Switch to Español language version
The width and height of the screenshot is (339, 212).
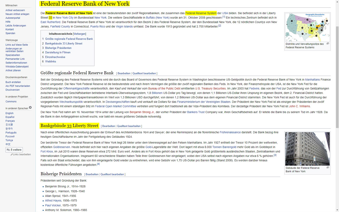pos(10,117)
